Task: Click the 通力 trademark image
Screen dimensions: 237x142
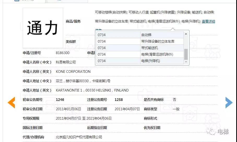Action: [x=43, y=28]
